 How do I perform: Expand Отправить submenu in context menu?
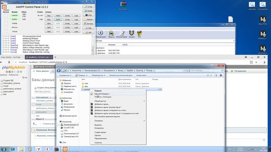click(x=118, y=121)
